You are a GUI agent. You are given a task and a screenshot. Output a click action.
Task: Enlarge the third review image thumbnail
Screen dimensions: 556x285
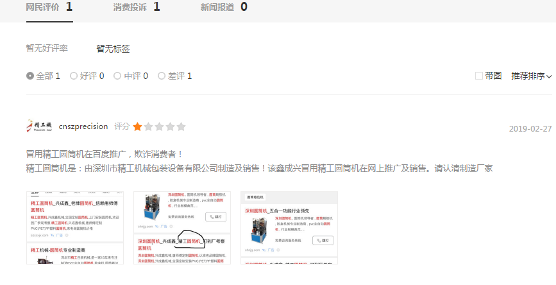[289, 227]
